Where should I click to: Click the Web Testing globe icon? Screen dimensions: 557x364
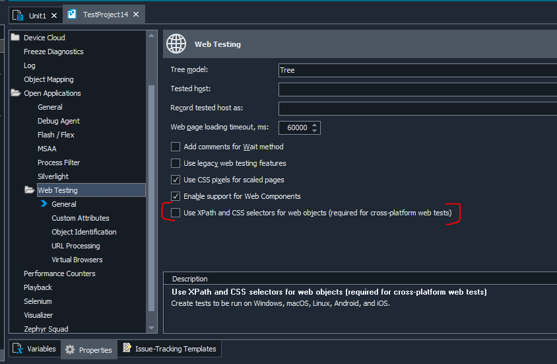click(x=176, y=44)
